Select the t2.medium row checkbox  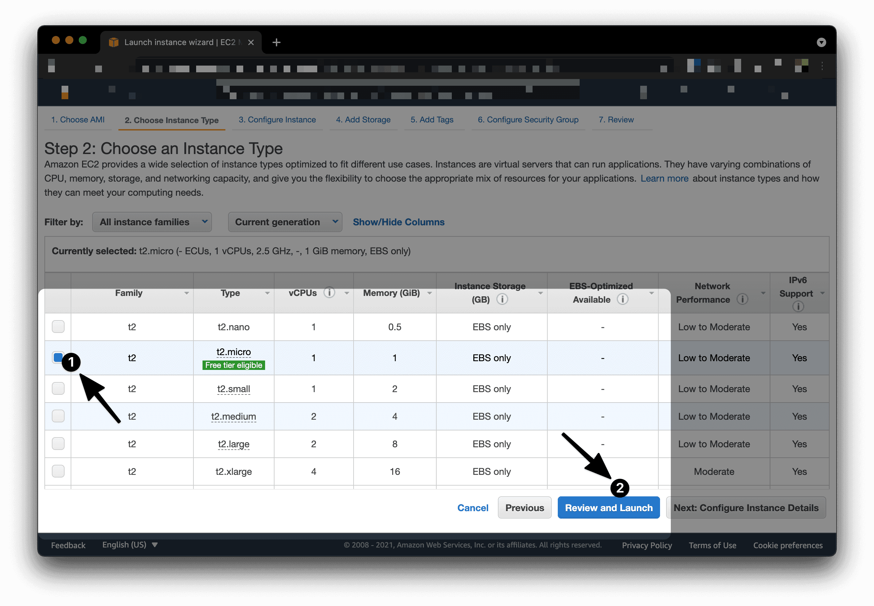(x=58, y=416)
